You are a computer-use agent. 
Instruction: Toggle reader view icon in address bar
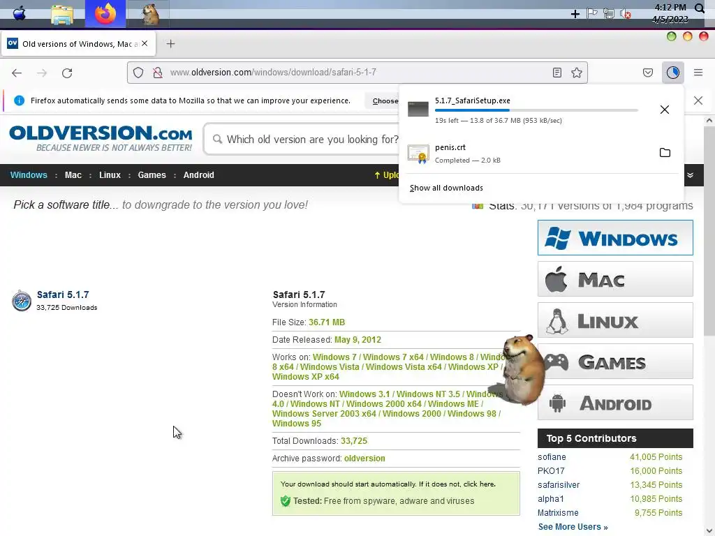click(x=556, y=73)
